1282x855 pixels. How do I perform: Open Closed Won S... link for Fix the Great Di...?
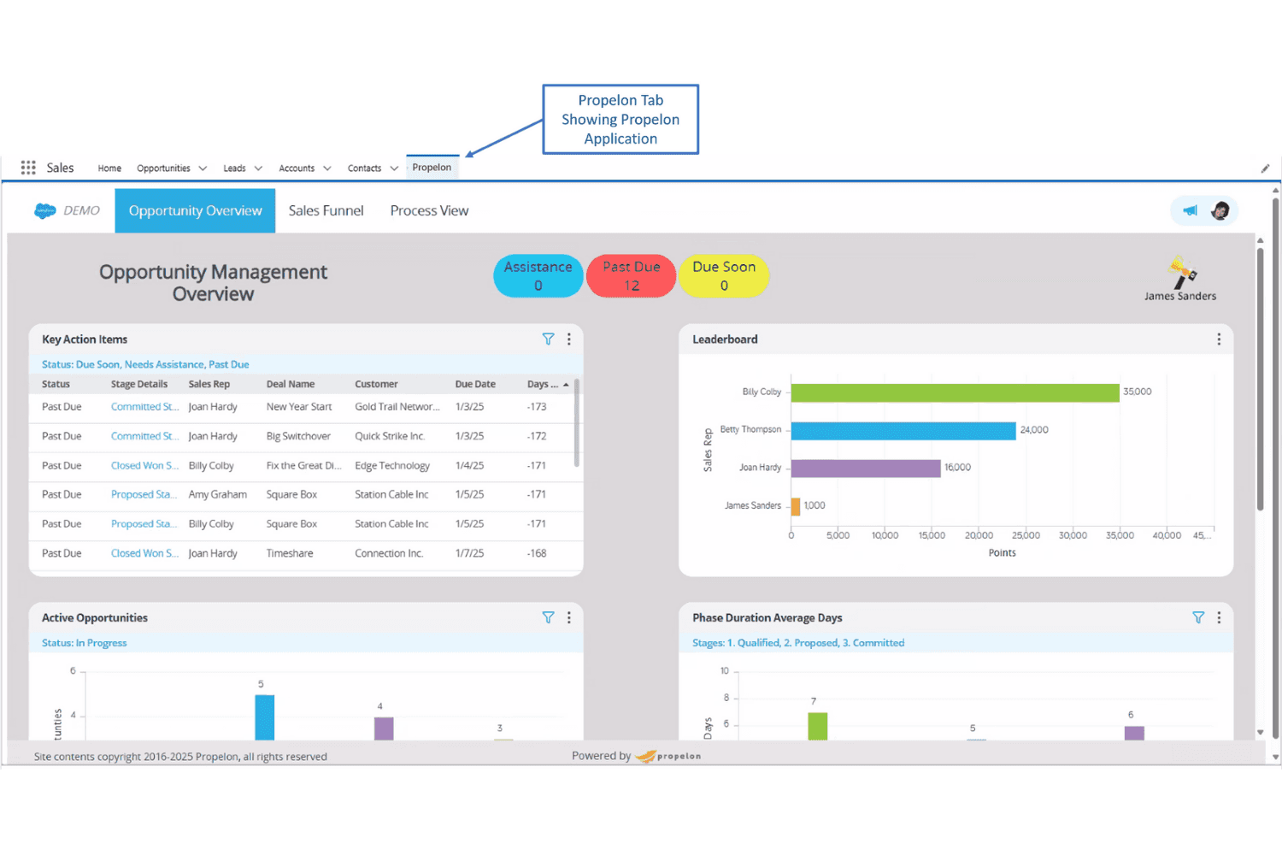click(x=144, y=466)
